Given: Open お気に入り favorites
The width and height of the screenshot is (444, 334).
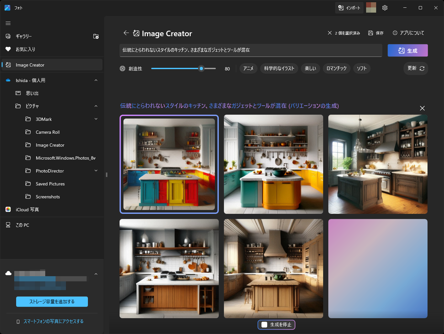Looking at the screenshot, I should click(x=52, y=49).
